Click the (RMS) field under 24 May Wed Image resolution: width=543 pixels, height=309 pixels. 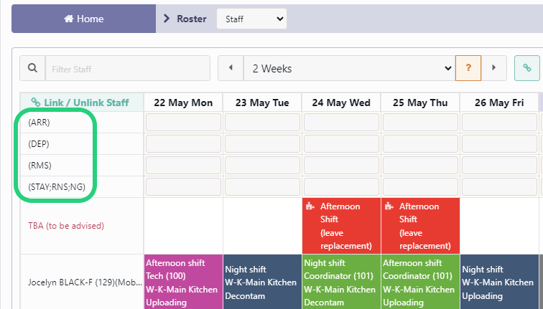tap(341, 166)
